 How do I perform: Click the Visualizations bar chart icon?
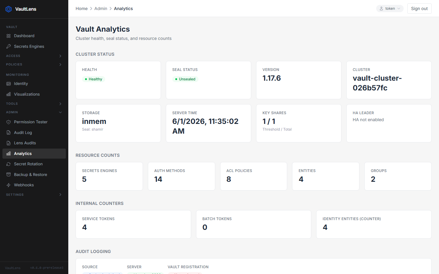tap(9, 94)
